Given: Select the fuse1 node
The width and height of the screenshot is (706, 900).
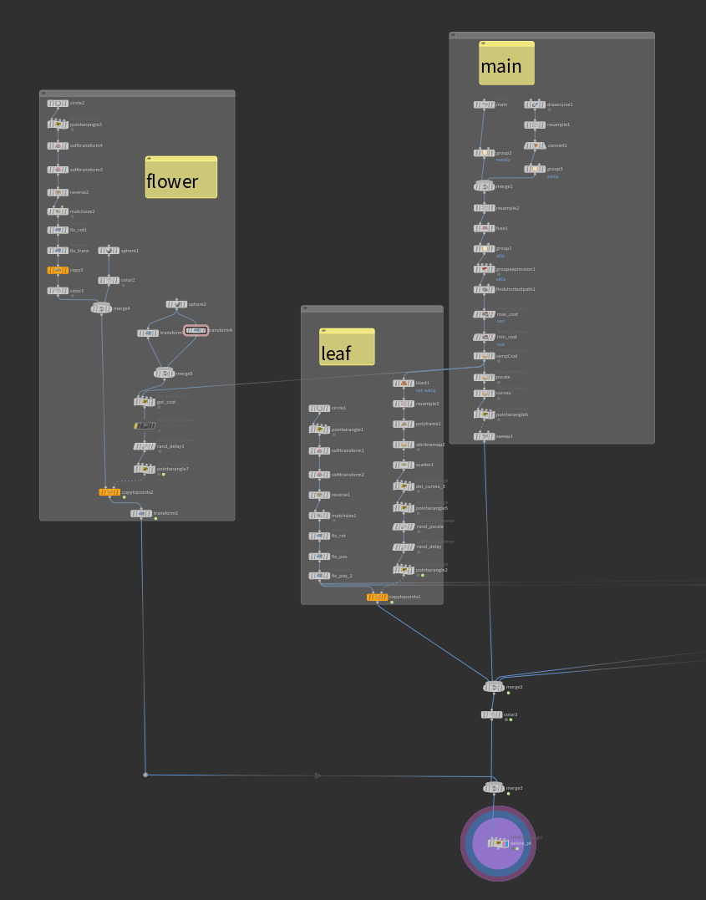Looking at the screenshot, I should (485, 228).
